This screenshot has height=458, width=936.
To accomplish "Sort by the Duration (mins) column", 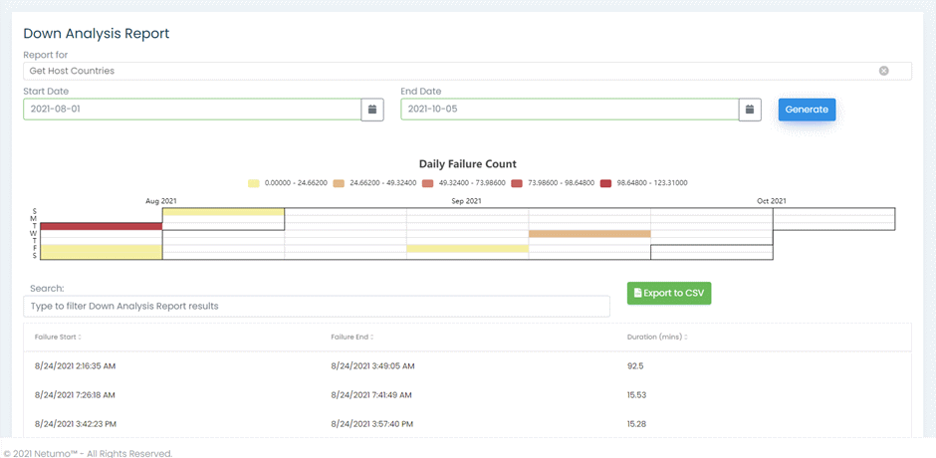I will pos(657,338).
